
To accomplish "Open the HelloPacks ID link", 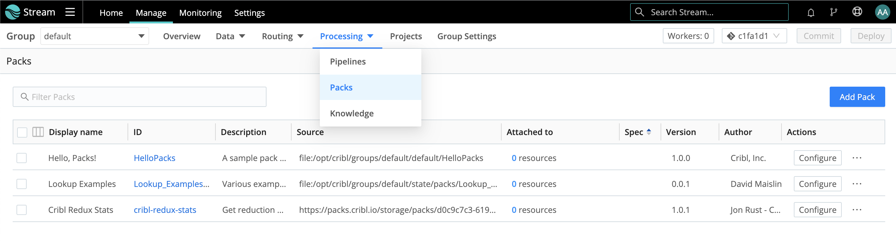I will (x=155, y=158).
